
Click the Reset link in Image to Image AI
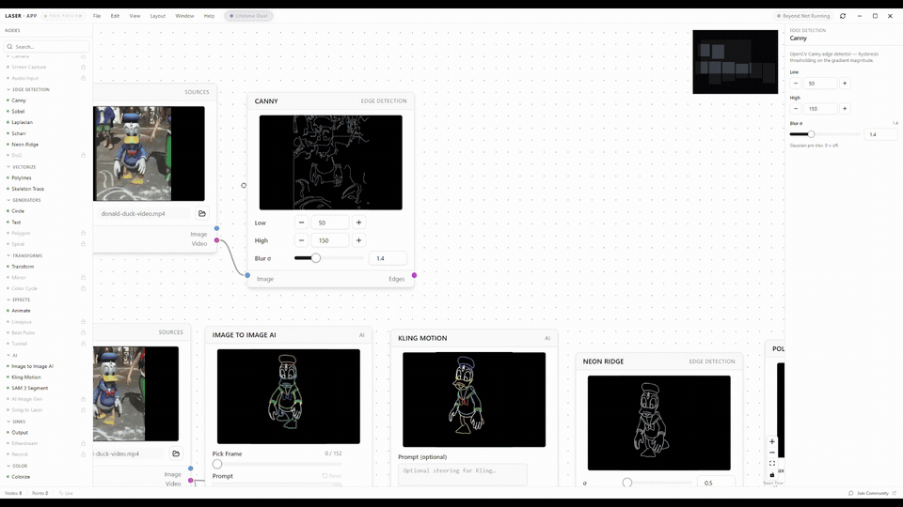332,476
